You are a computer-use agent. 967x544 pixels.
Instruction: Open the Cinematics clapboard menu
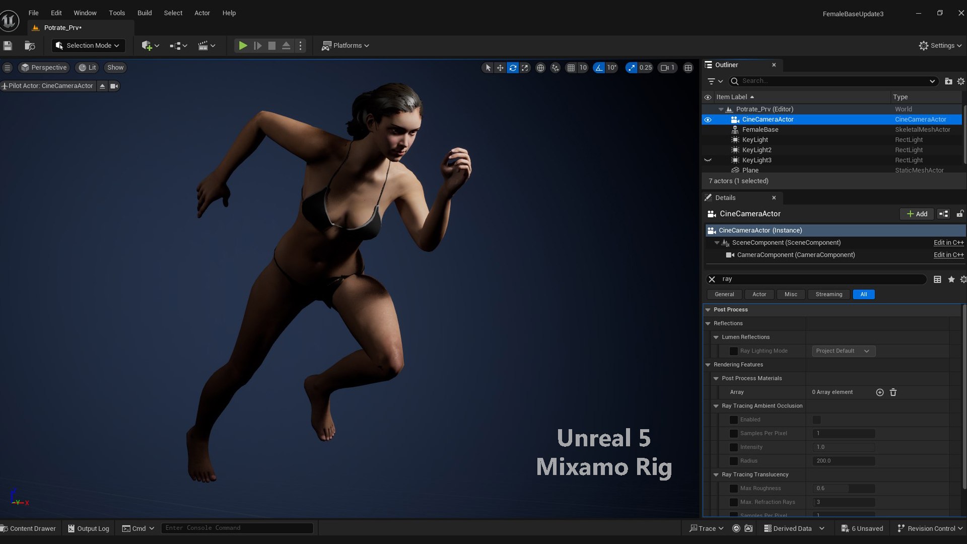tap(206, 46)
